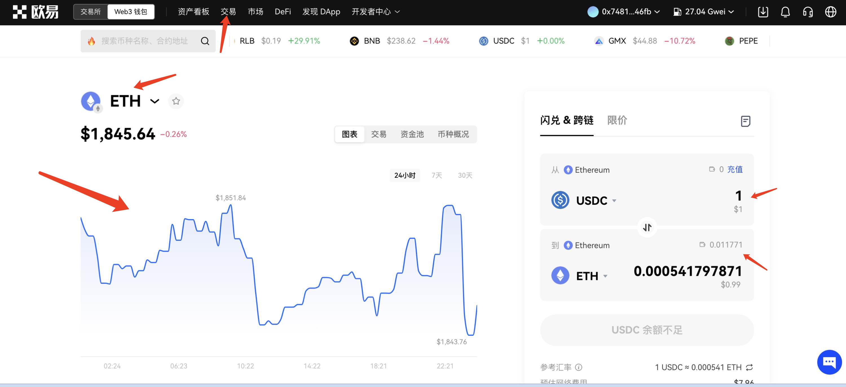The width and height of the screenshot is (846, 387).
Task: Select the Web3 钱包 toggle option
Action: click(x=131, y=12)
